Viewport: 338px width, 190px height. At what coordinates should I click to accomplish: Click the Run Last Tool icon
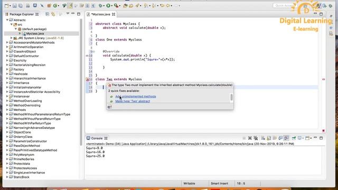click(x=116, y=6)
